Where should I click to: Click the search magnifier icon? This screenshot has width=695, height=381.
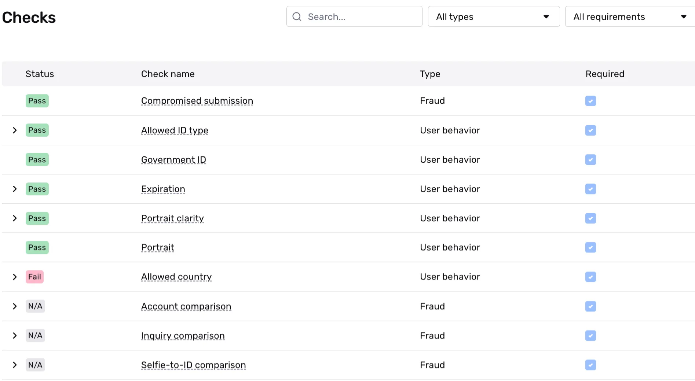(x=297, y=16)
